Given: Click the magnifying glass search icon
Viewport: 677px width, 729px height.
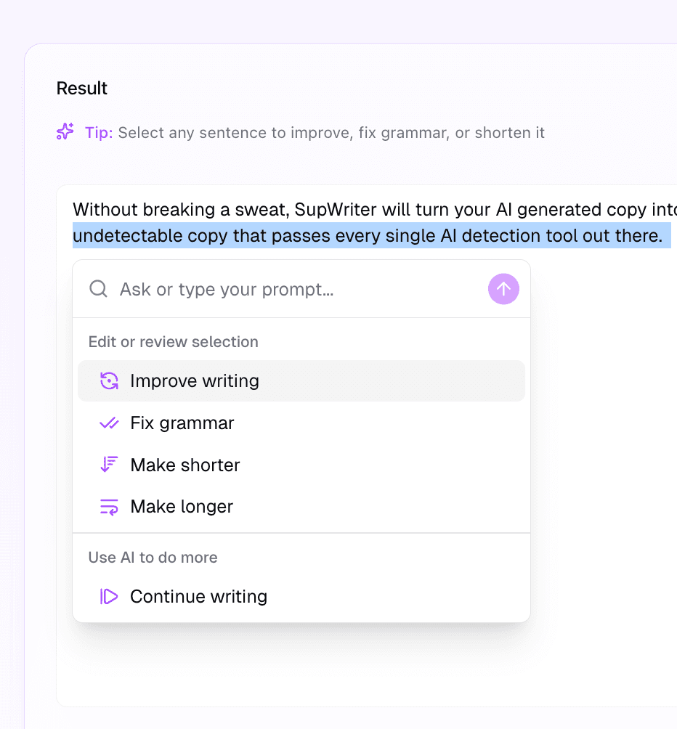Looking at the screenshot, I should point(98,288).
